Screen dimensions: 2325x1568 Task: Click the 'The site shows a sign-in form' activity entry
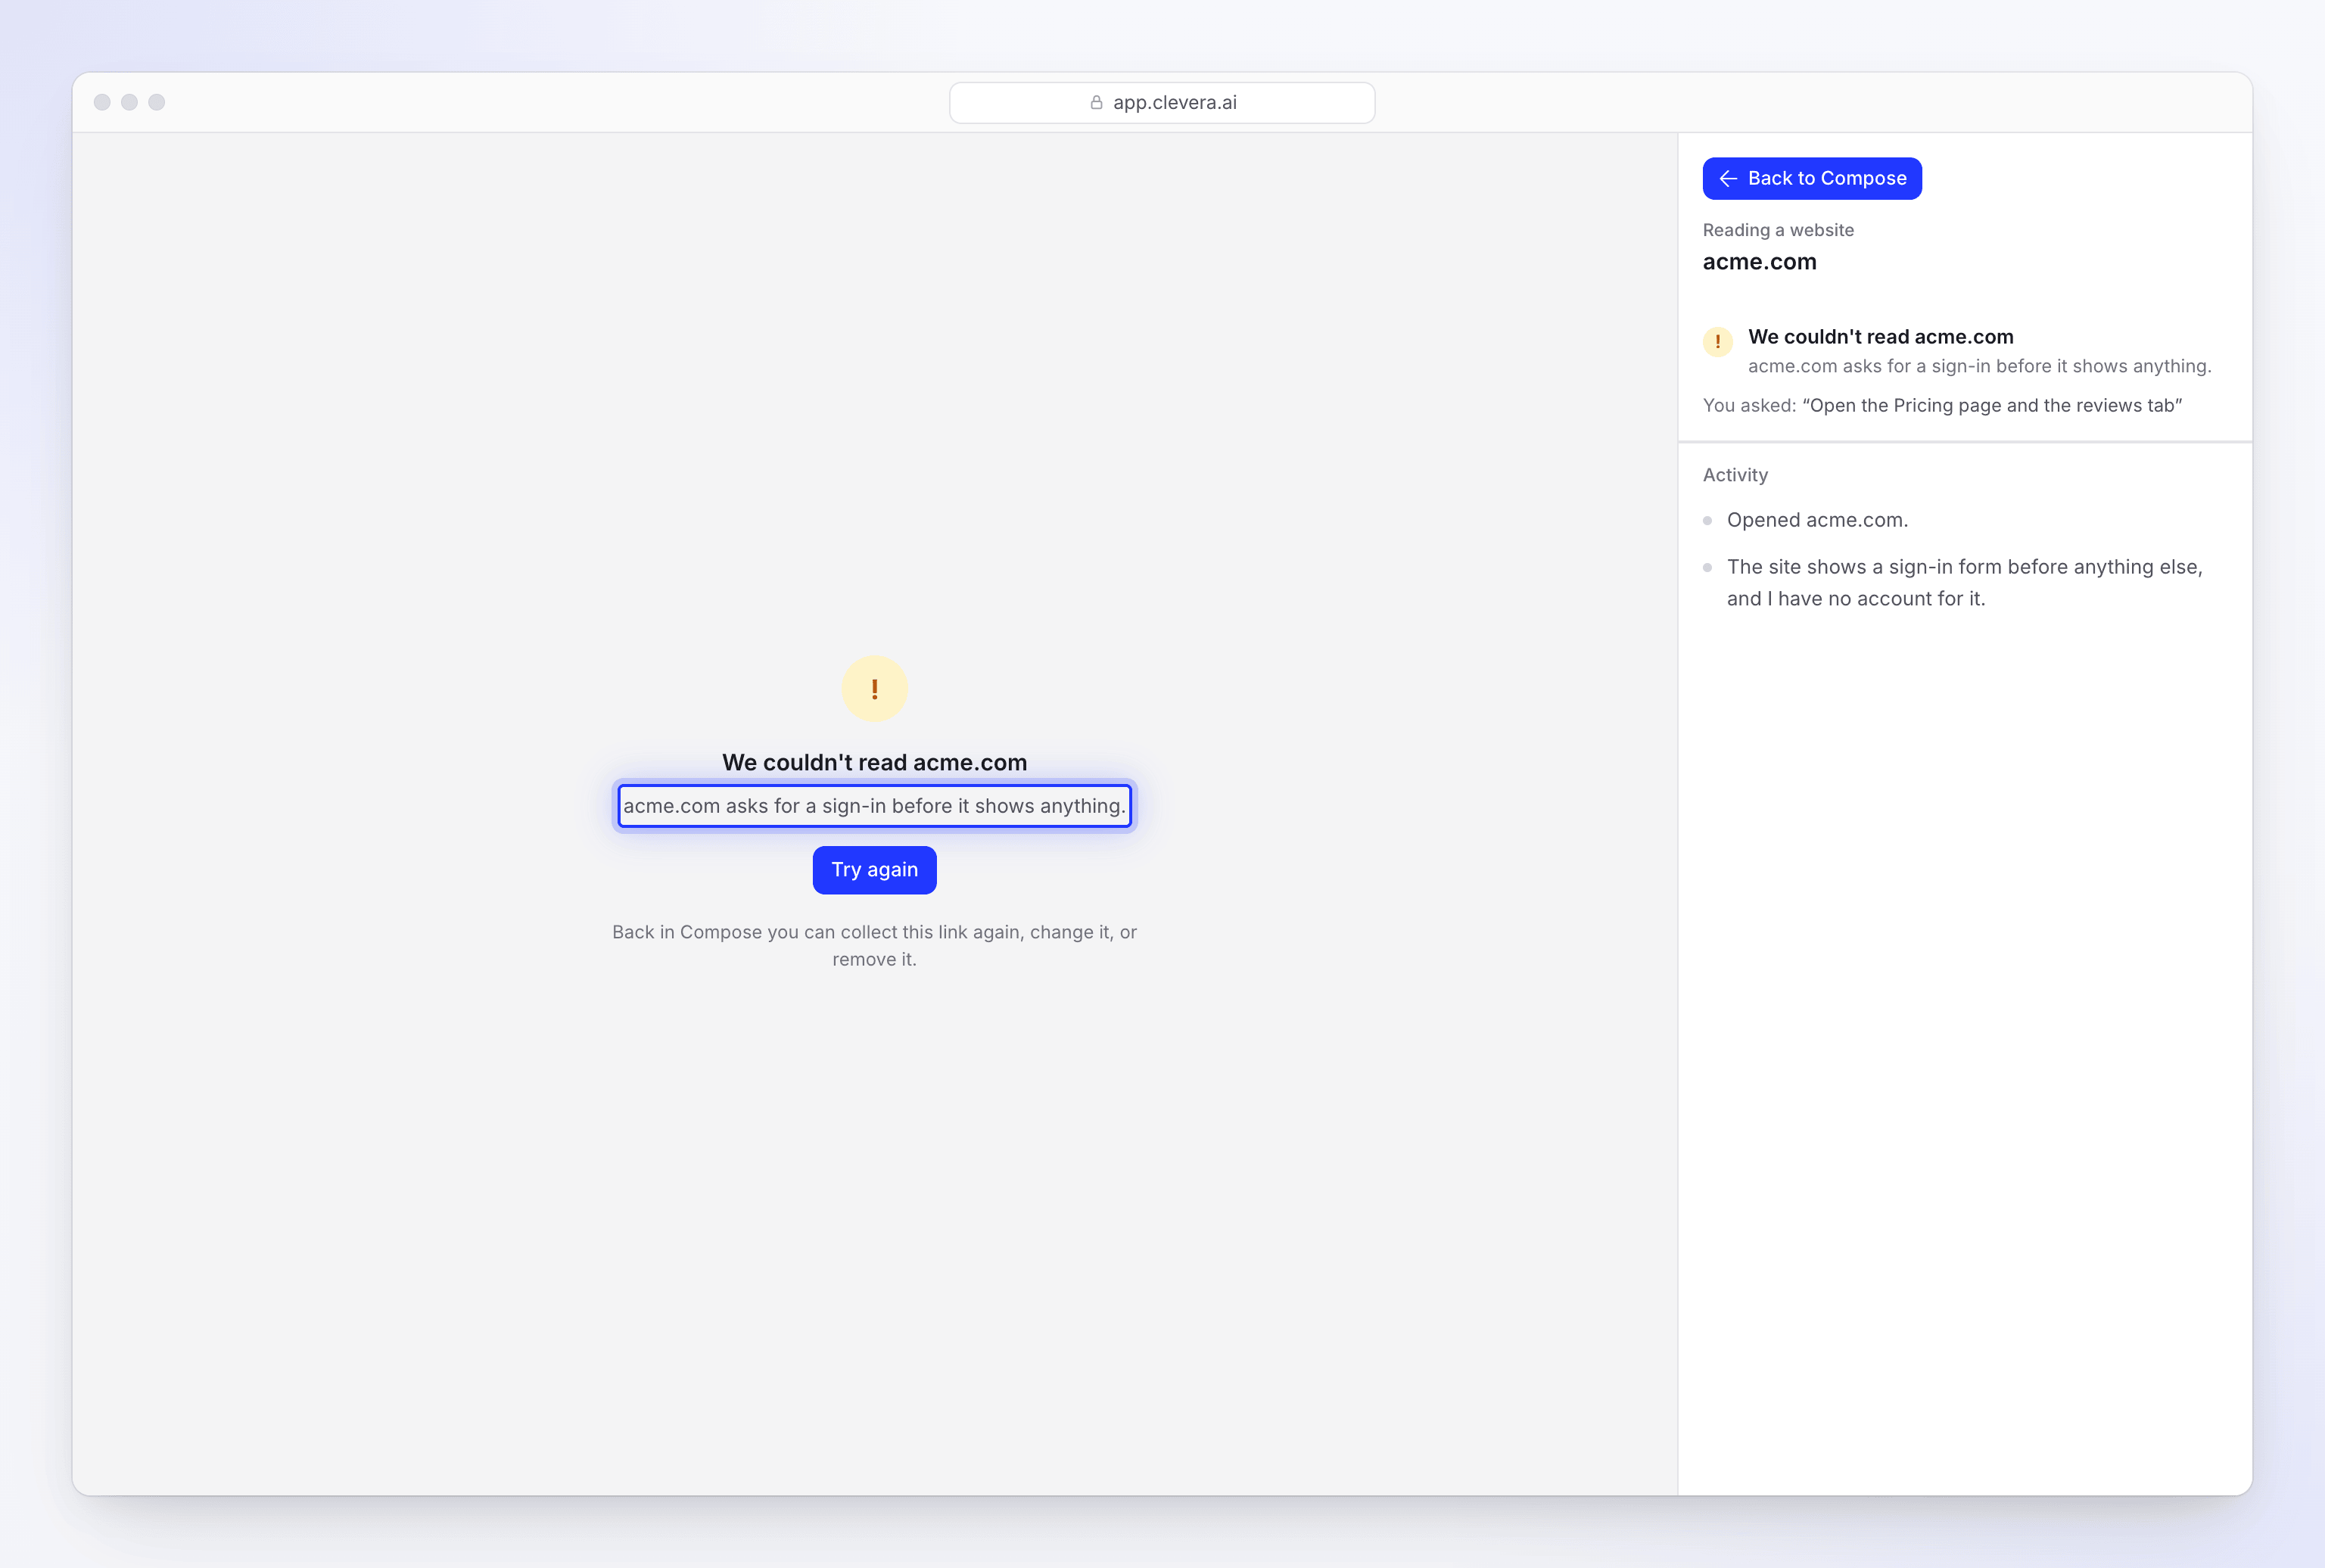click(x=1964, y=582)
